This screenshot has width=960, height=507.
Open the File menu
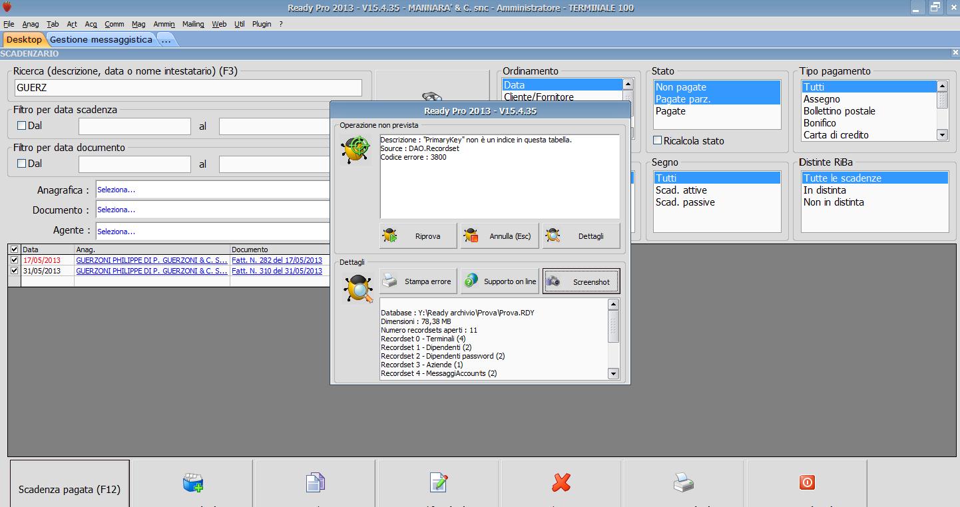[9, 24]
